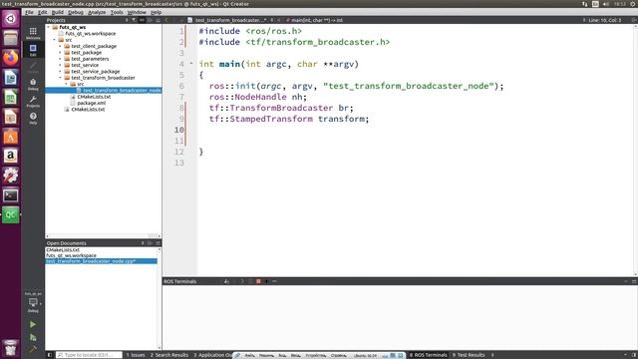Click the filter tree icon in Projects panel
This screenshot has width=638, height=359.
pyautogui.click(x=134, y=20)
